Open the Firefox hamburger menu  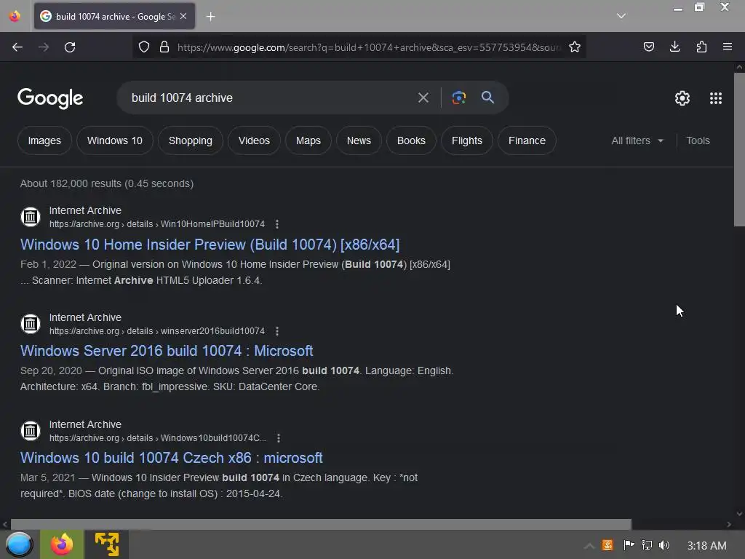pyautogui.click(x=728, y=47)
